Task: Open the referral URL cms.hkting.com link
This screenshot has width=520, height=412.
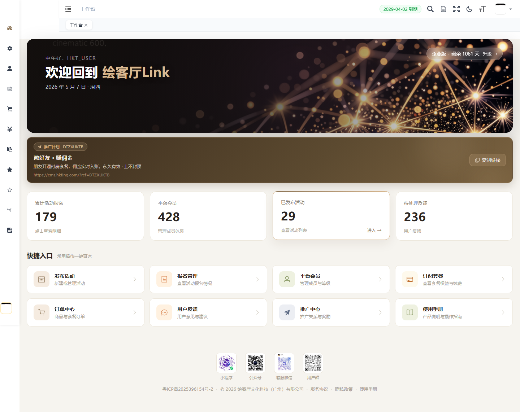Action: (71, 175)
